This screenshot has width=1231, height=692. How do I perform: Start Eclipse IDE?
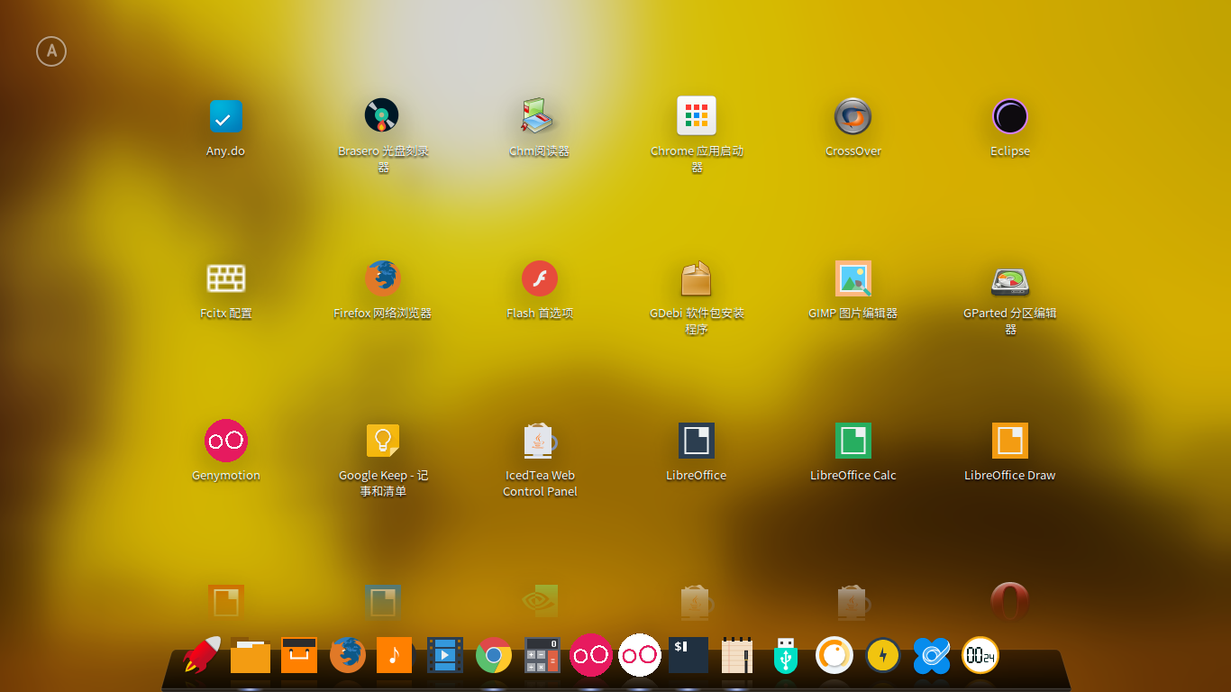point(1009,116)
